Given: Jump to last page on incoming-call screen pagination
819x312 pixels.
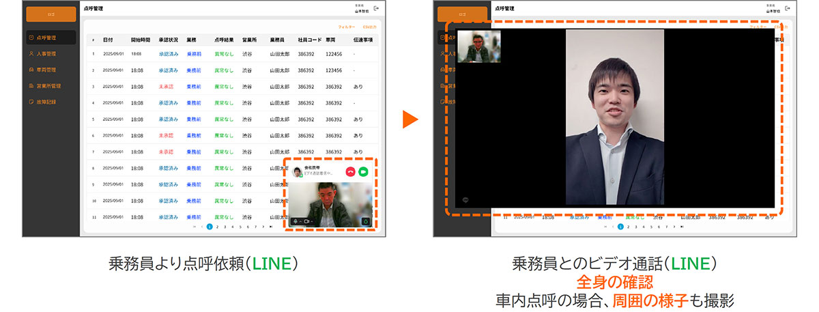Looking at the screenshot, I should pyautogui.click(x=271, y=226).
